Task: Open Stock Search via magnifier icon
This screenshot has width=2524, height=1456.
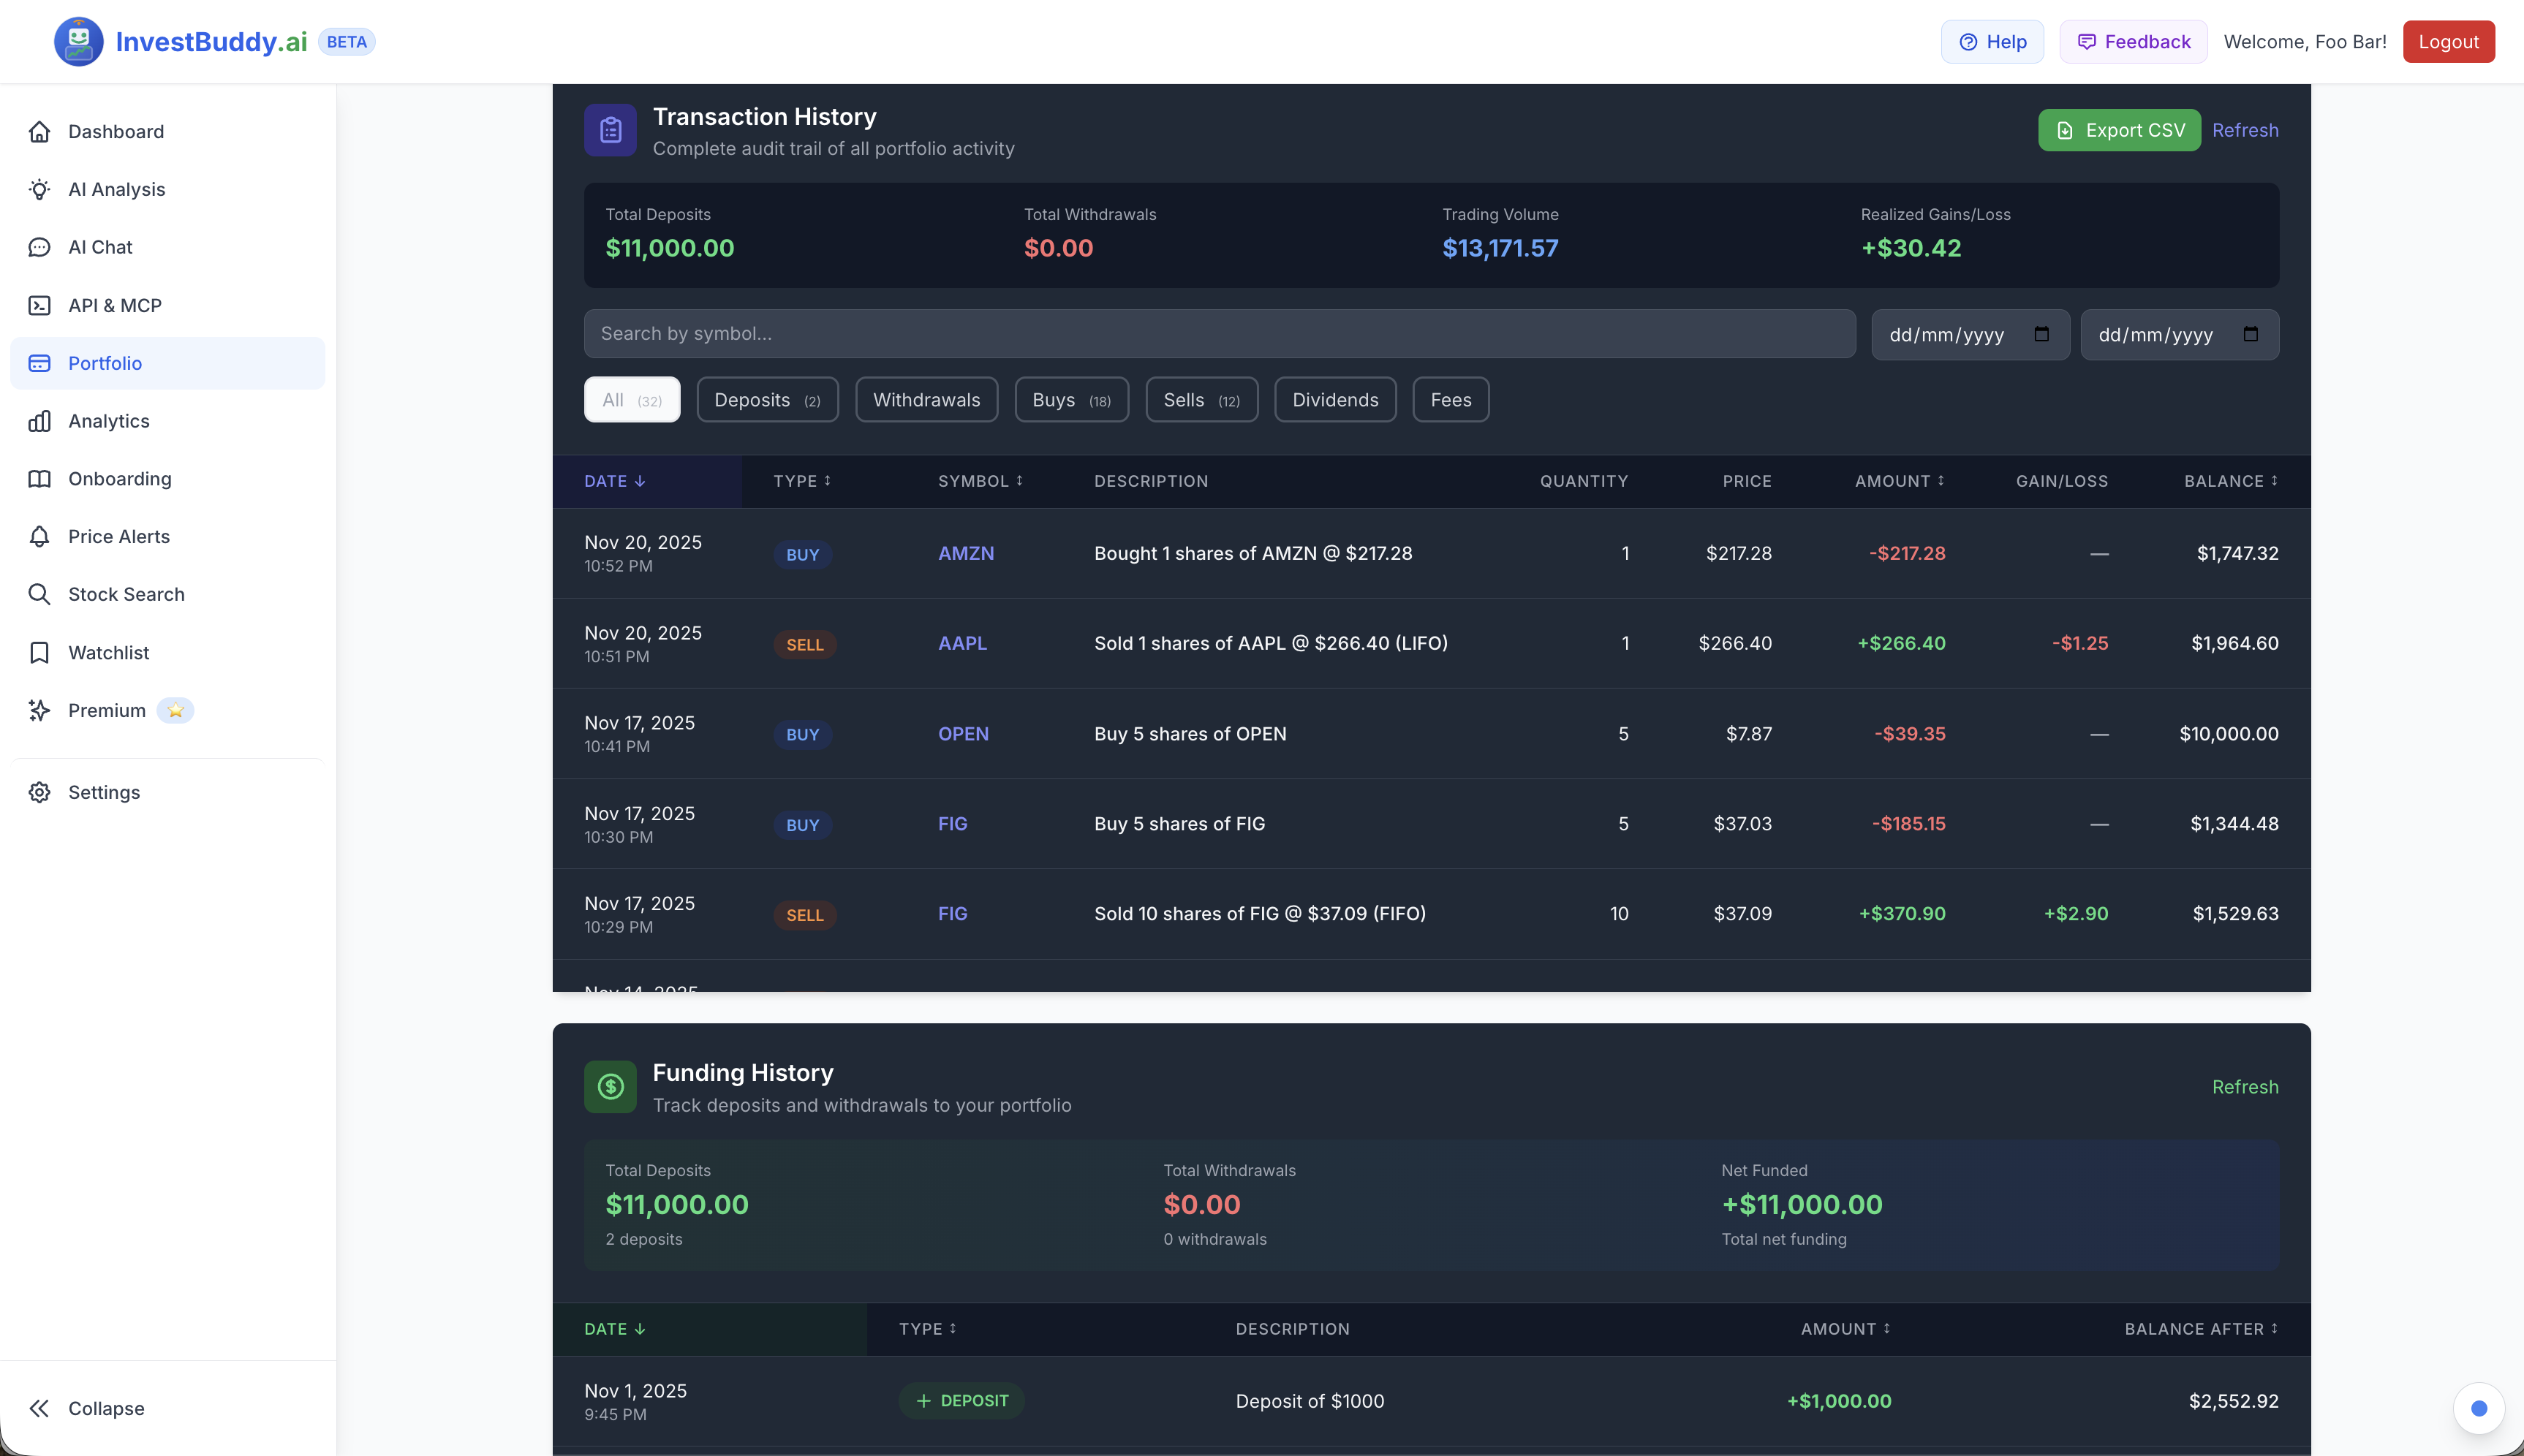Action: pos(39,594)
